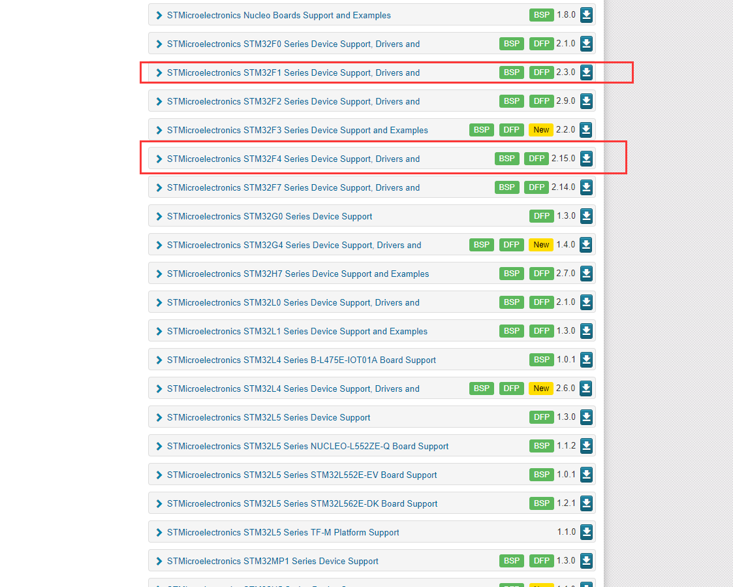Download the STM32L5 TF-M Platform Support pack

click(x=586, y=531)
